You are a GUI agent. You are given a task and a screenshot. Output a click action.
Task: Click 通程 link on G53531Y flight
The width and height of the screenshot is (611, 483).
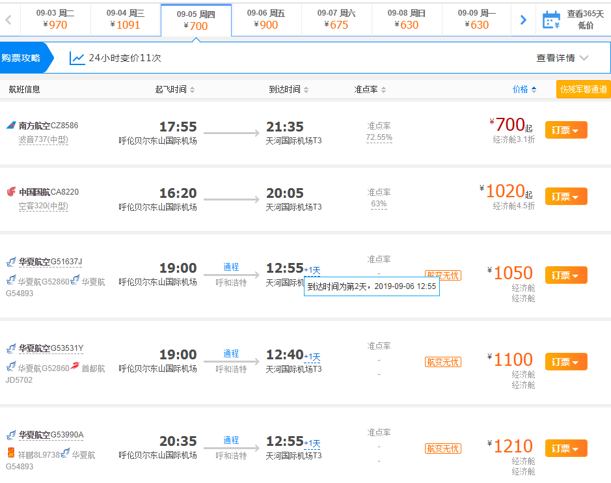click(x=231, y=353)
